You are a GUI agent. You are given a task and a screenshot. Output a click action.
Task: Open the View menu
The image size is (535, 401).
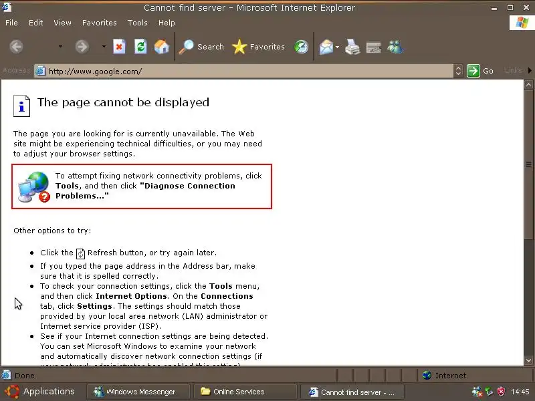point(62,23)
